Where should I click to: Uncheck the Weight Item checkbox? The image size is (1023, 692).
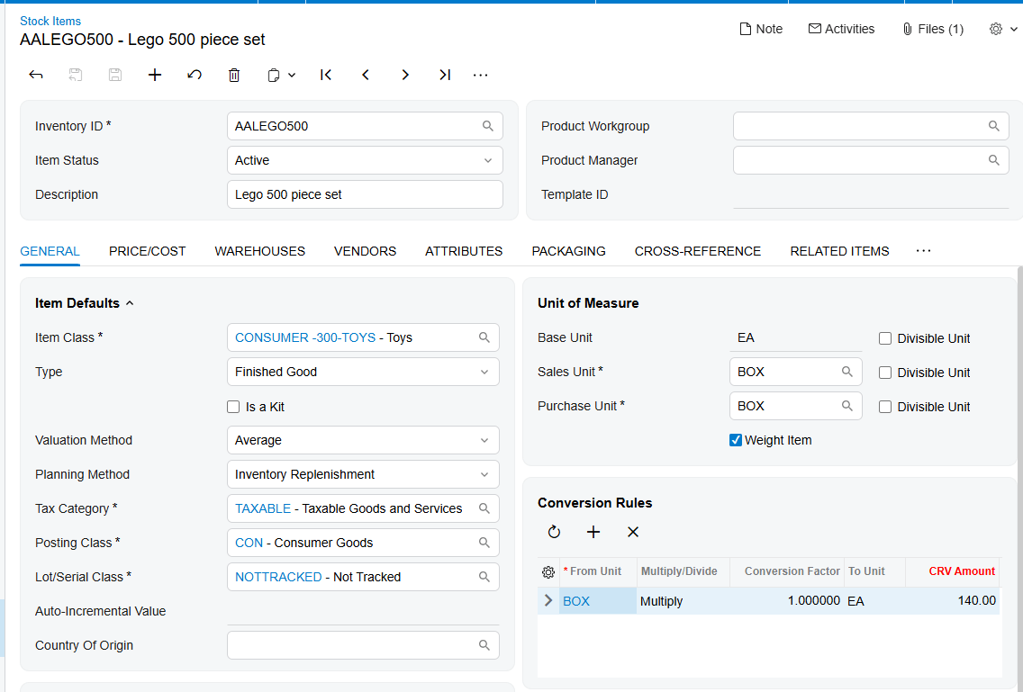pos(736,440)
